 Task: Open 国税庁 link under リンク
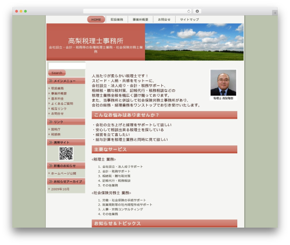pyautogui.click(x=56, y=129)
